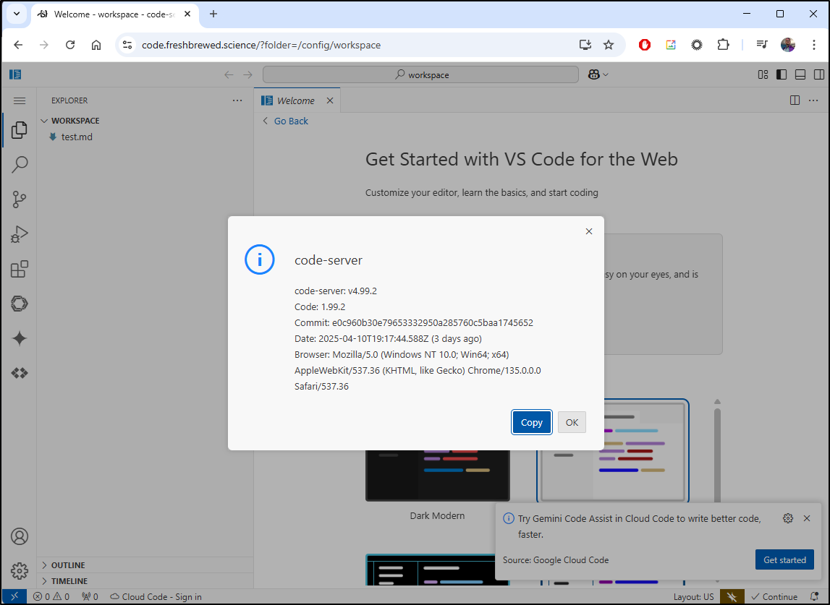
Task: Click ports forwarded indicator in status bar
Action: (x=90, y=596)
